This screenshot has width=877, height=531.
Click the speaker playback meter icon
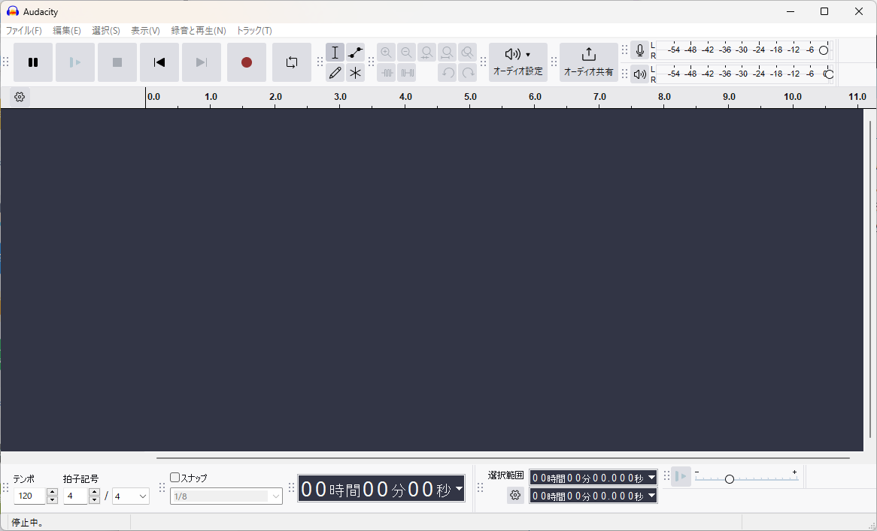coord(639,74)
